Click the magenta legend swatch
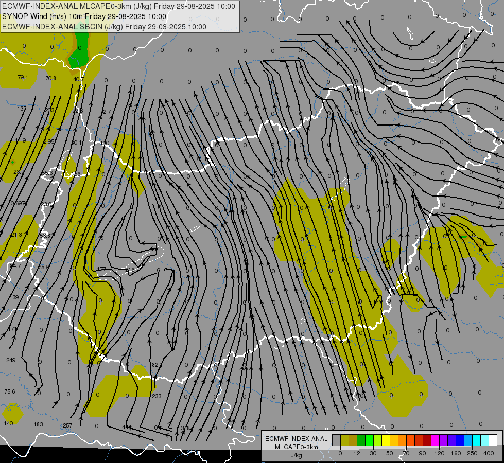Viewport: 504px width, 463px height. tap(436, 440)
